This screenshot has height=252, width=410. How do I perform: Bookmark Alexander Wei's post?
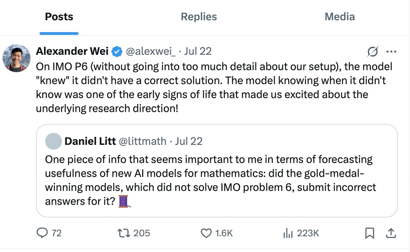tap(369, 233)
